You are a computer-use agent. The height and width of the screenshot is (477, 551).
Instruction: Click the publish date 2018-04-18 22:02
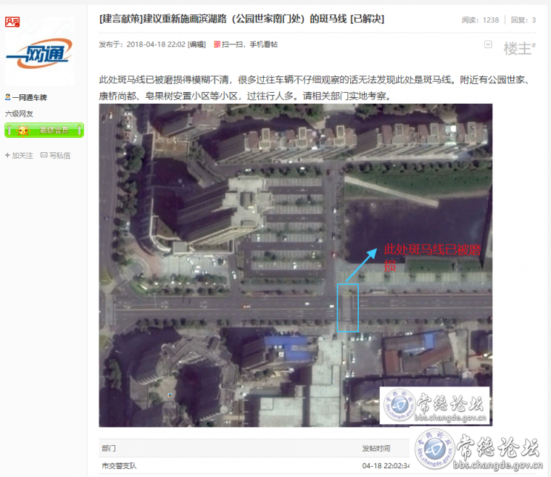click(x=156, y=44)
